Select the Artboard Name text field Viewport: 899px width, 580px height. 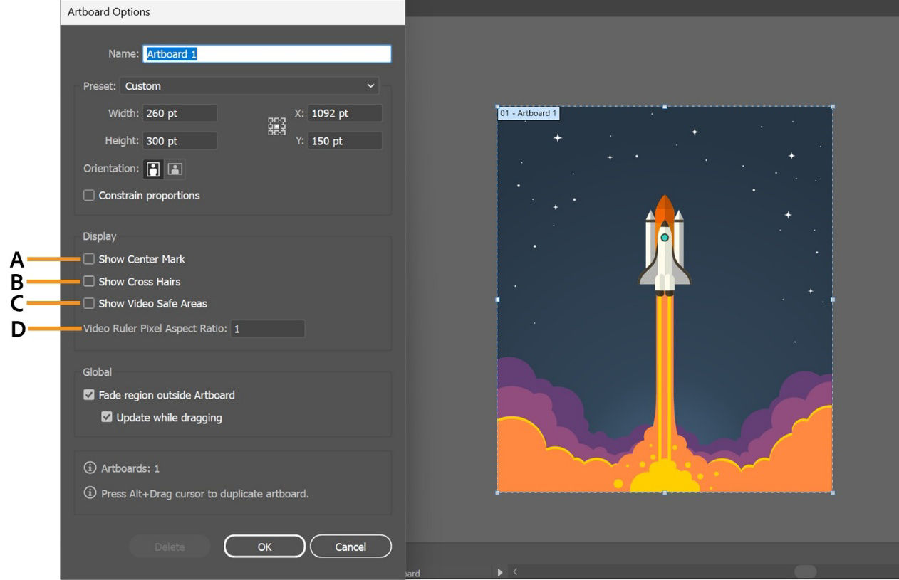266,53
